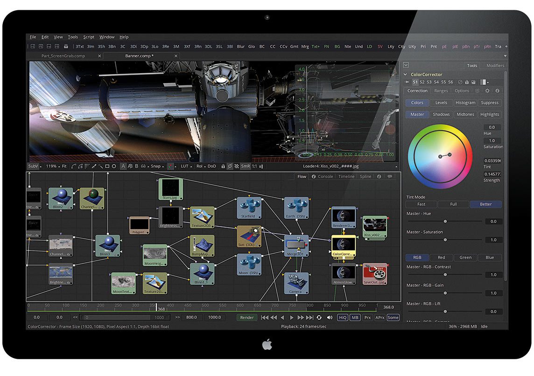534x376 pixels.
Task: Switch to the Modifiers tab
Action: tap(495, 66)
